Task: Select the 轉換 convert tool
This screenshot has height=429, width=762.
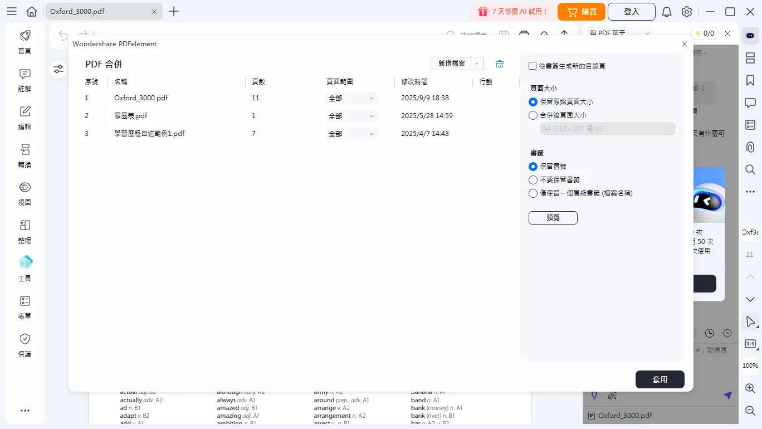Action: 25,156
